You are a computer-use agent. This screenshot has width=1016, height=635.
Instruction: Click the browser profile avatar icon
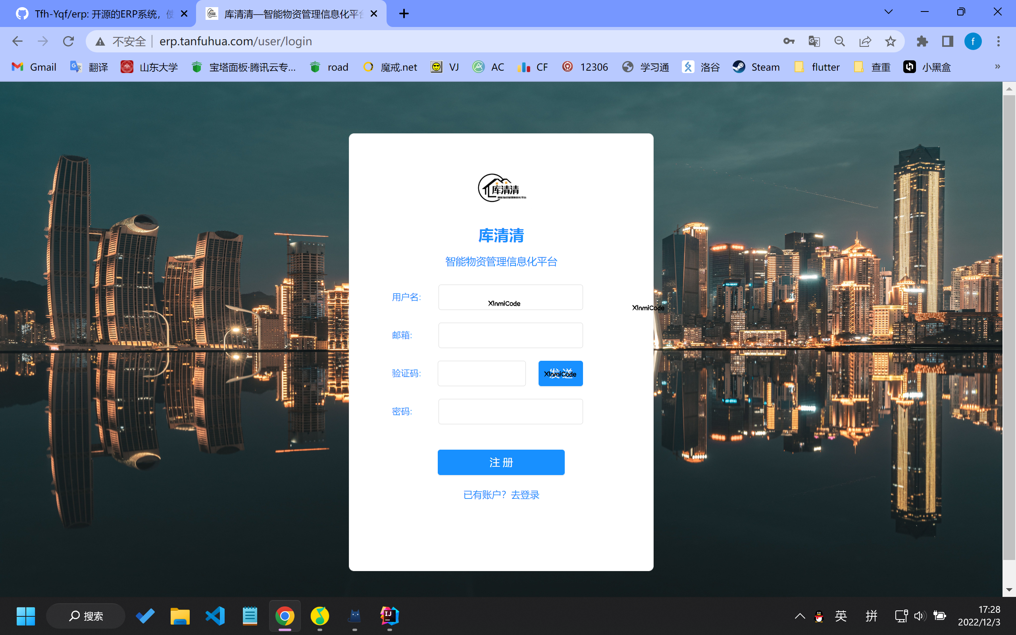pos(973,41)
